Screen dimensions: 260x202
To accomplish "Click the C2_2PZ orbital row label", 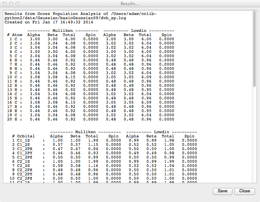I will coord(25,178).
